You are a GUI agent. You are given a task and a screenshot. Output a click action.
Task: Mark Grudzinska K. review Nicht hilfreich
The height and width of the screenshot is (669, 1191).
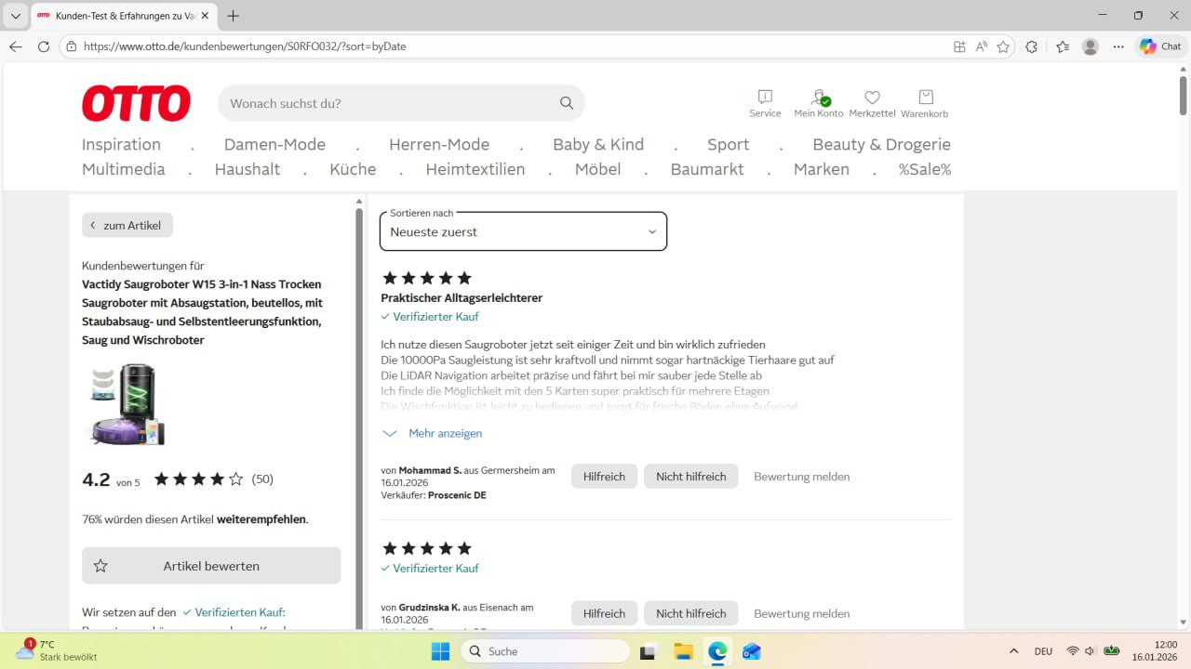[x=690, y=613]
